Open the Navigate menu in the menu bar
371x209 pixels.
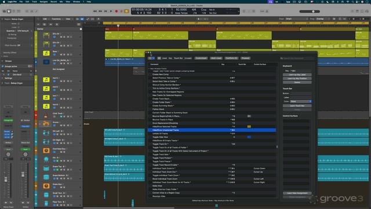(x=43, y=2)
